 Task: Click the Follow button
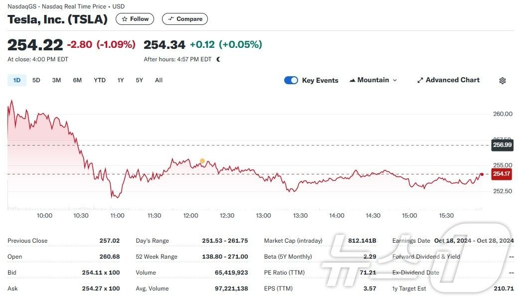pos(135,19)
